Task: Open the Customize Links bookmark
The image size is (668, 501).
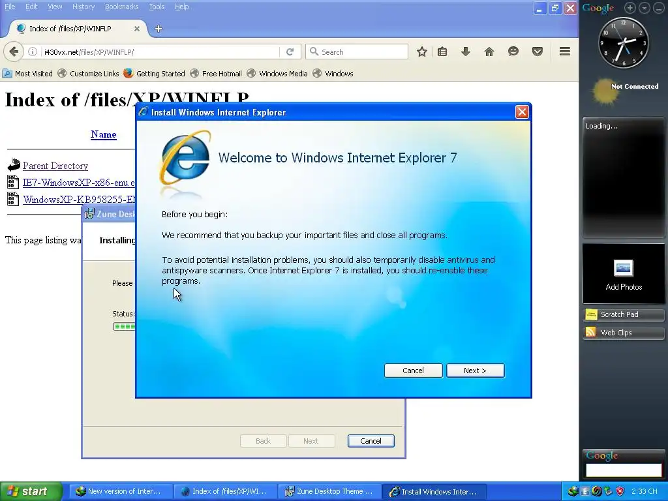Action: (x=89, y=74)
